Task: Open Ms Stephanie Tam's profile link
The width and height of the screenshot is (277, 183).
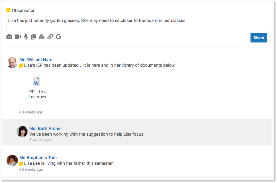Action: coord(38,158)
